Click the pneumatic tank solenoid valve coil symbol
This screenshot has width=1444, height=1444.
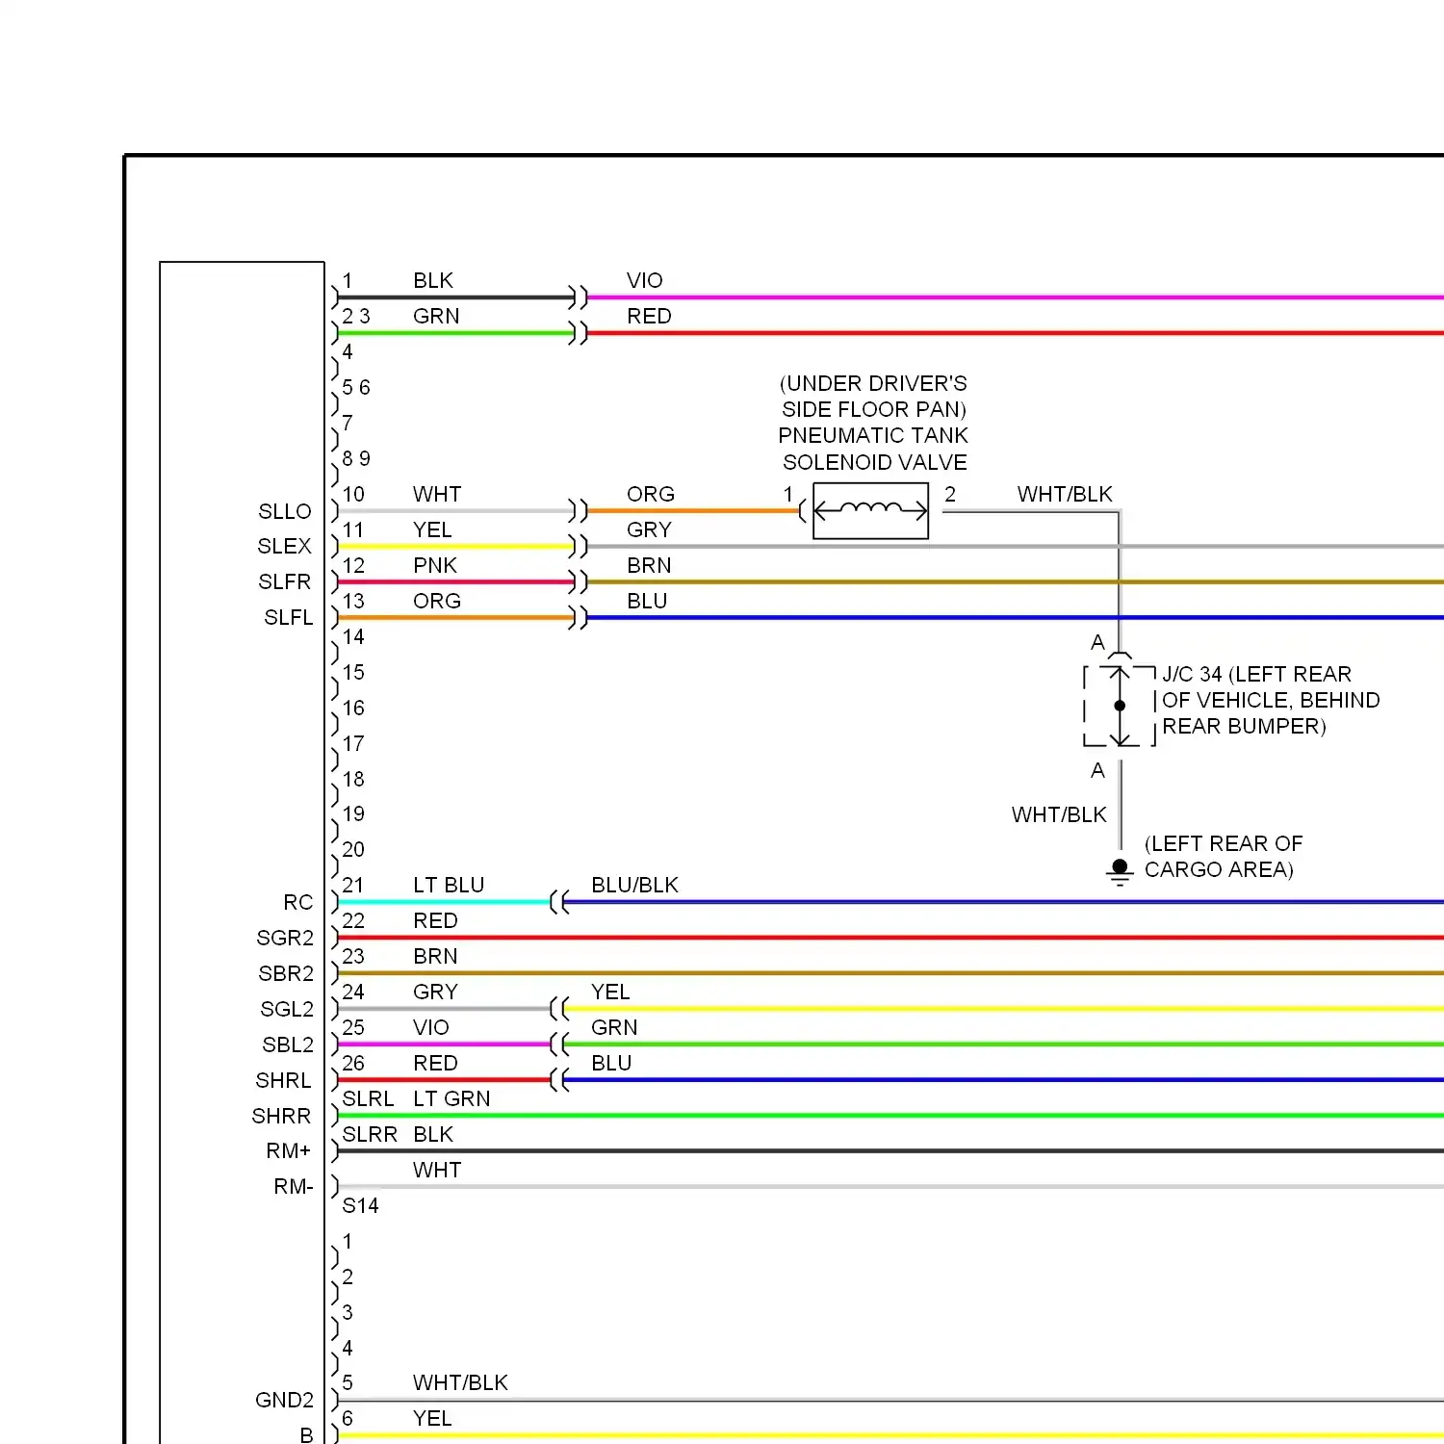point(870,510)
